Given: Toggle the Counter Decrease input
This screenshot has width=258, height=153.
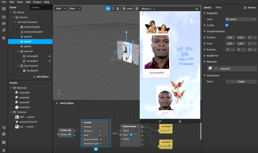Looking at the screenshot, I should pyautogui.click(x=100, y=131).
